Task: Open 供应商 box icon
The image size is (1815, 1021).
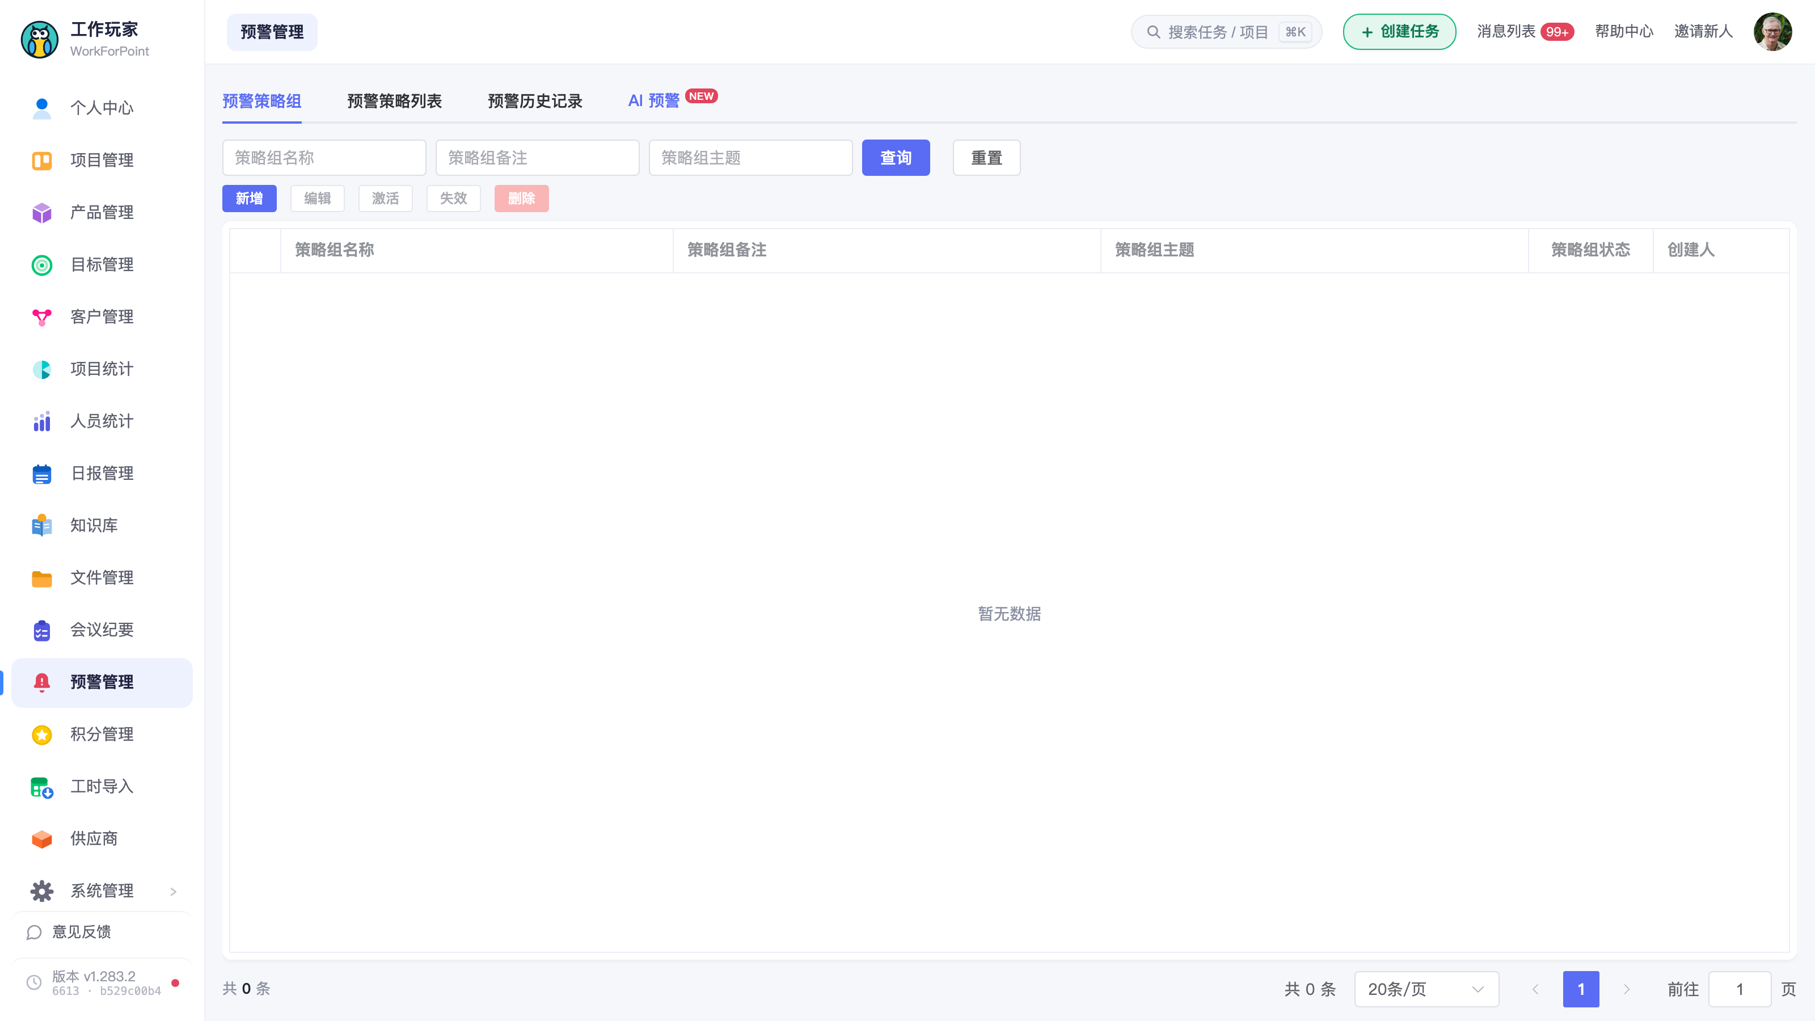Action: point(41,838)
